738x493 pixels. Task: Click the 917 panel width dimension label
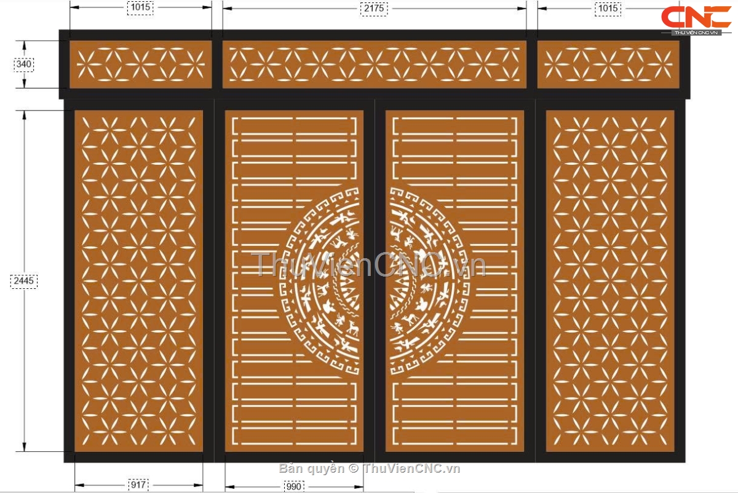pos(138,485)
